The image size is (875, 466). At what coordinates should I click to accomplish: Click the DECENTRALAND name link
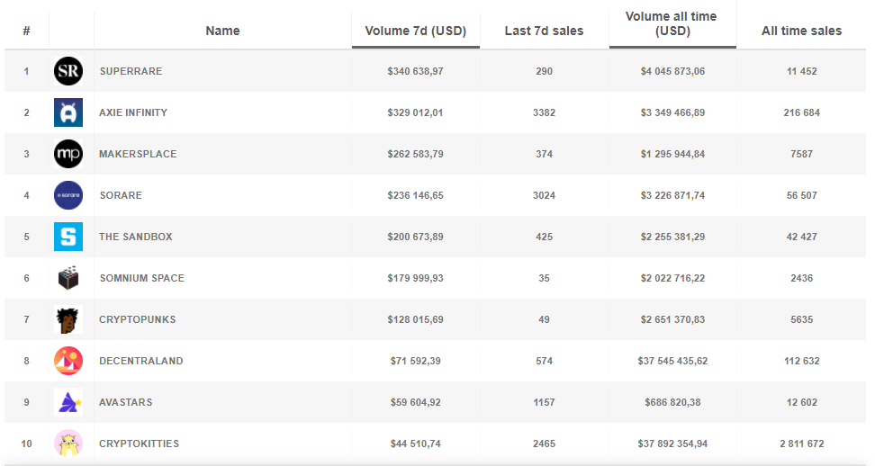(x=141, y=361)
